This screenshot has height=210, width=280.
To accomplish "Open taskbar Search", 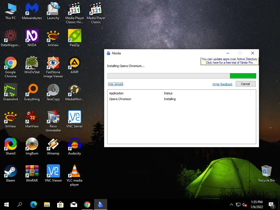I will 20,205.
